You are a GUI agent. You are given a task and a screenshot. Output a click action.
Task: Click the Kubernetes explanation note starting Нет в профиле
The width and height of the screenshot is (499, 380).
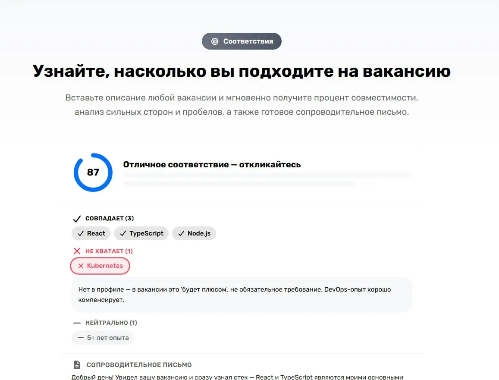coord(242,295)
